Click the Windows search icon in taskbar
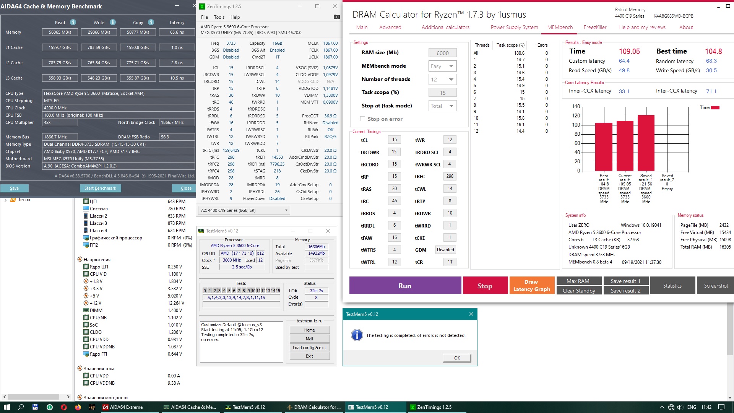734x413 pixels. [21, 407]
